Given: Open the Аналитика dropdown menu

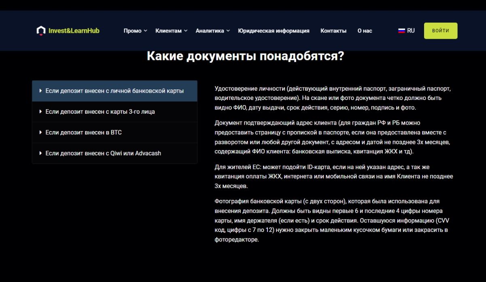Looking at the screenshot, I should 212,31.
